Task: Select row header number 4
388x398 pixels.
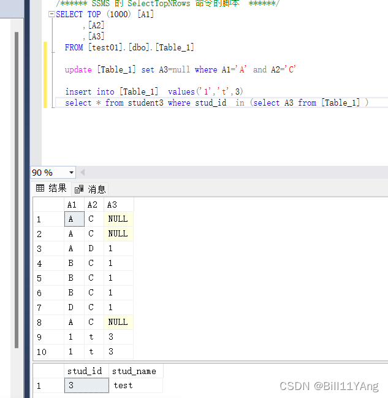Action: 48,263
